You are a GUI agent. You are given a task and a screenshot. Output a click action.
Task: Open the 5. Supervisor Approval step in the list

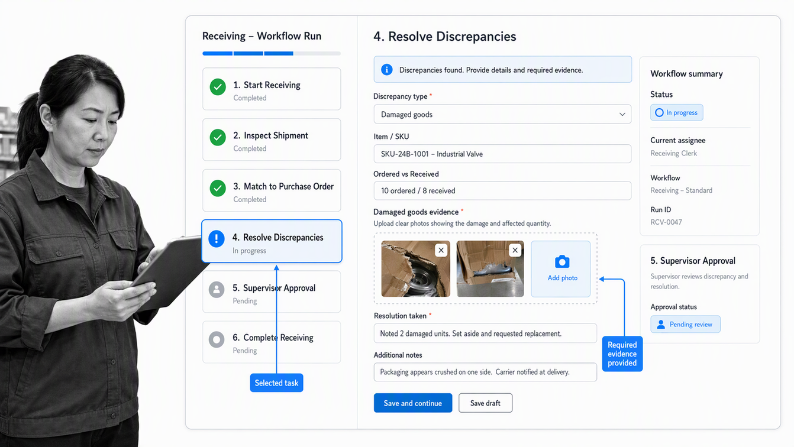[272, 292]
